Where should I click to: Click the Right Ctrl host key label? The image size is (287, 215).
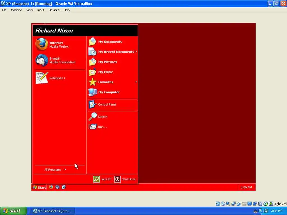click(x=280, y=204)
